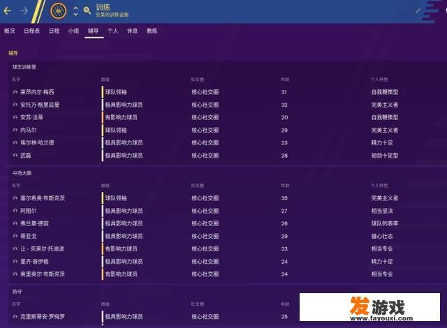Open 内马尔 player name link
This screenshot has width=447, height=328.
[x=28, y=130]
